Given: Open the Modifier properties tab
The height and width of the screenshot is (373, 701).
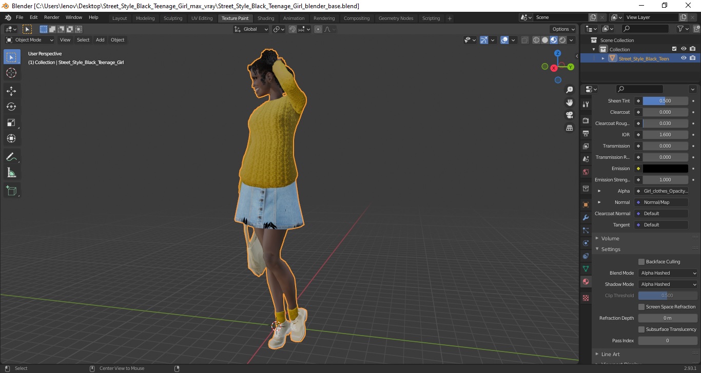Looking at the screenshot, I should (586, 217).
